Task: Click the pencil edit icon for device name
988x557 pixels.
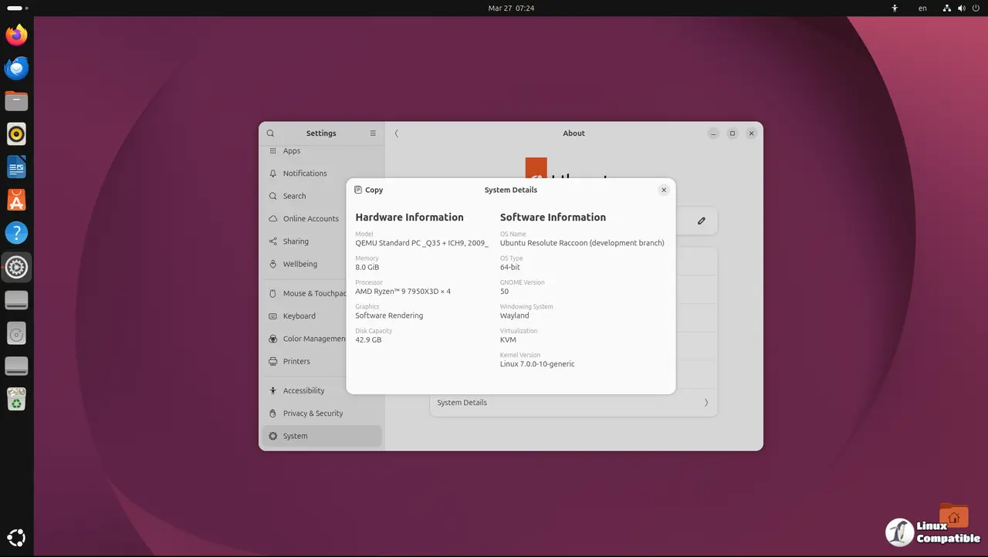Action: [x=701, y=221]
